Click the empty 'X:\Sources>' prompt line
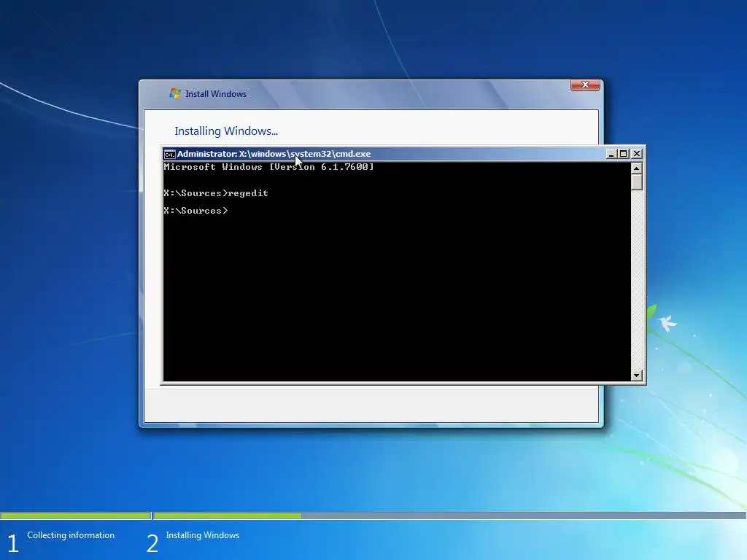This screenshot has width=747, height=560. (196, 211)
